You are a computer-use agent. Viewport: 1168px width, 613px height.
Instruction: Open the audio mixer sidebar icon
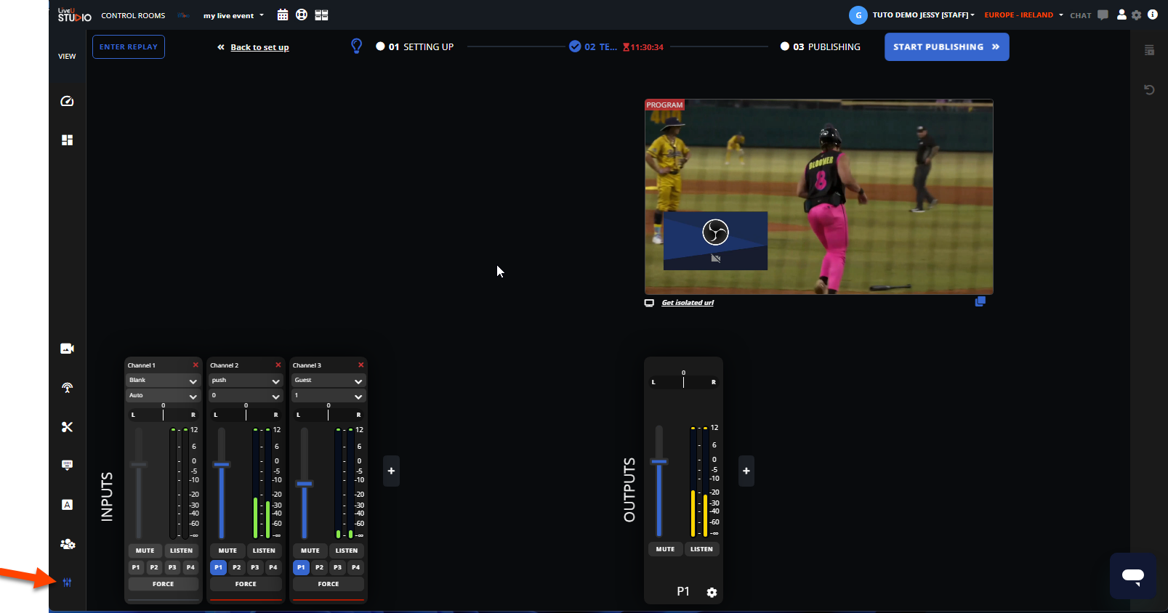tap(67, 582)
